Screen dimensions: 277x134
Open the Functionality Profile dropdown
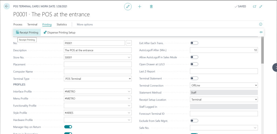coord(129,106)
